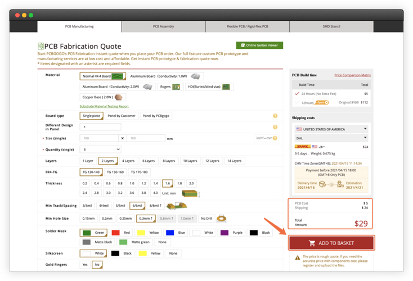The image size is (413, 281).
Task: Open Substrate Material Testing Report link
Action: pyautogui.click(x=104, y=106)
